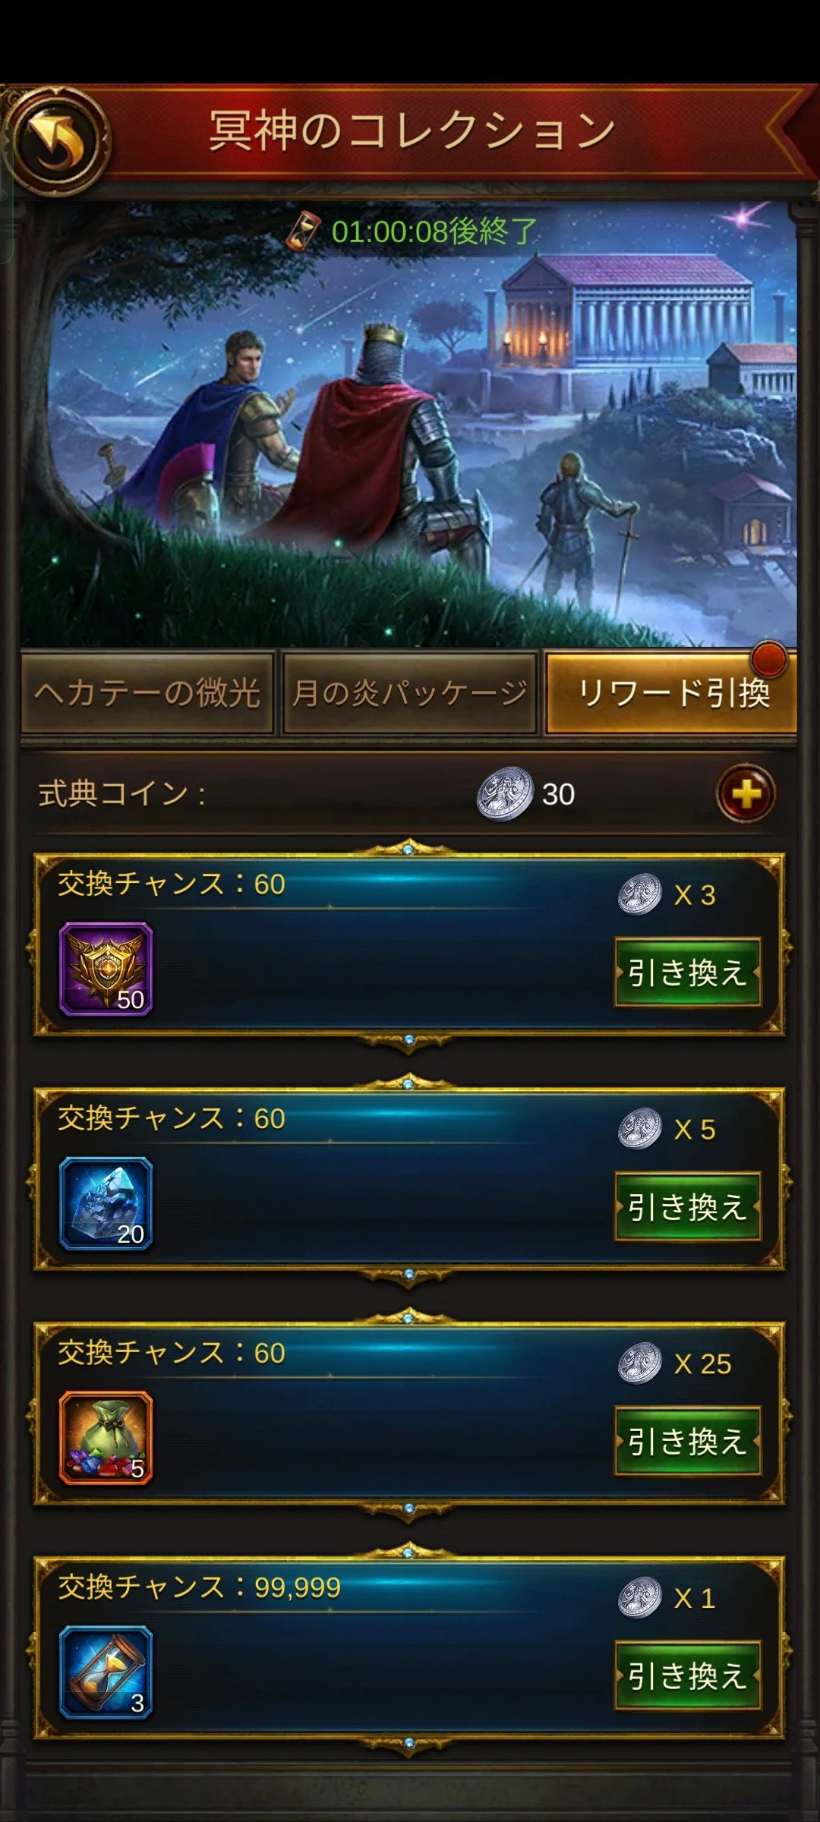Viewport: 820px width, 1822px height.
Task: Redeem crystal reward for 5 coins
Action: 688,1207
